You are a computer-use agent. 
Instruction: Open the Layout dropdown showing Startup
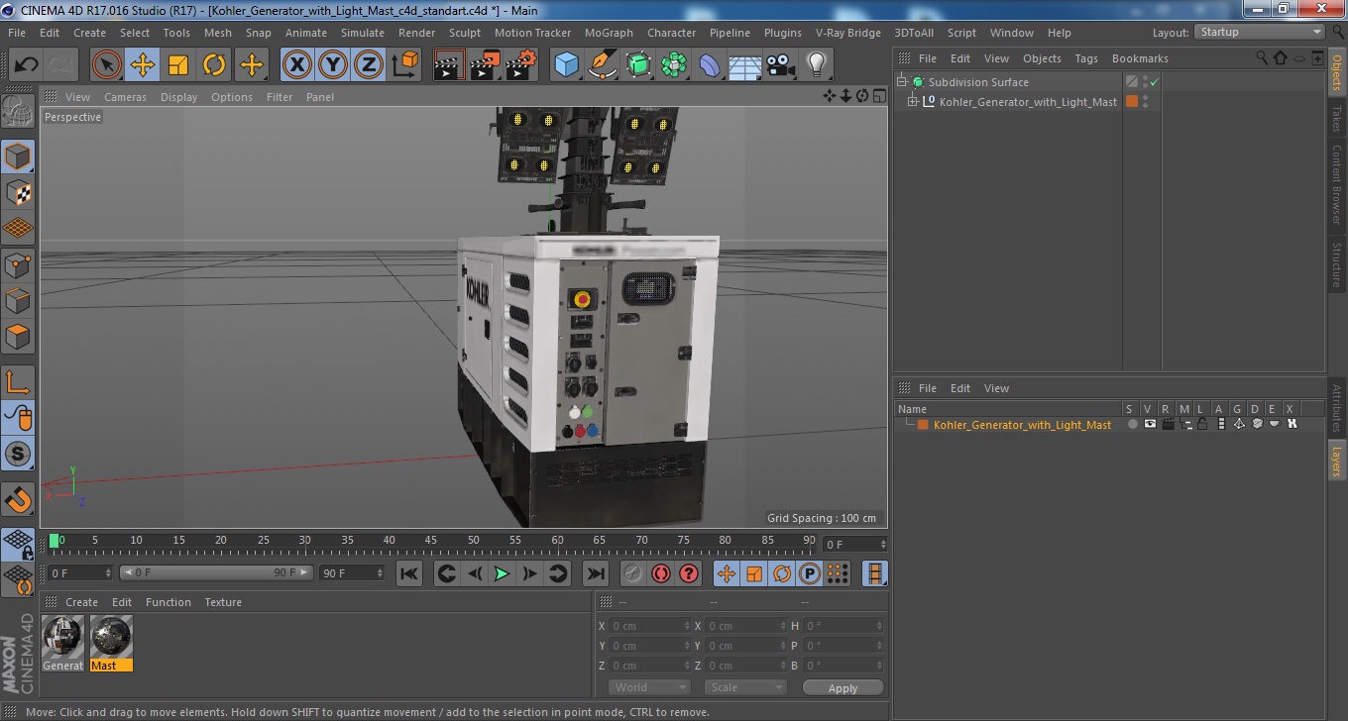click(x=1259, y=33)
